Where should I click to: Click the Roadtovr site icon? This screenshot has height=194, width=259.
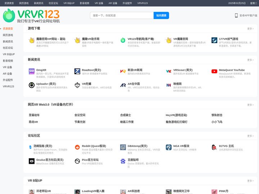[x=77, y=71]
